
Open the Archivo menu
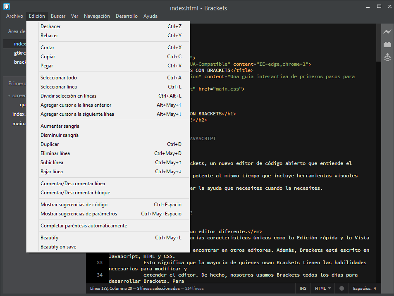[x=14, y=16]
